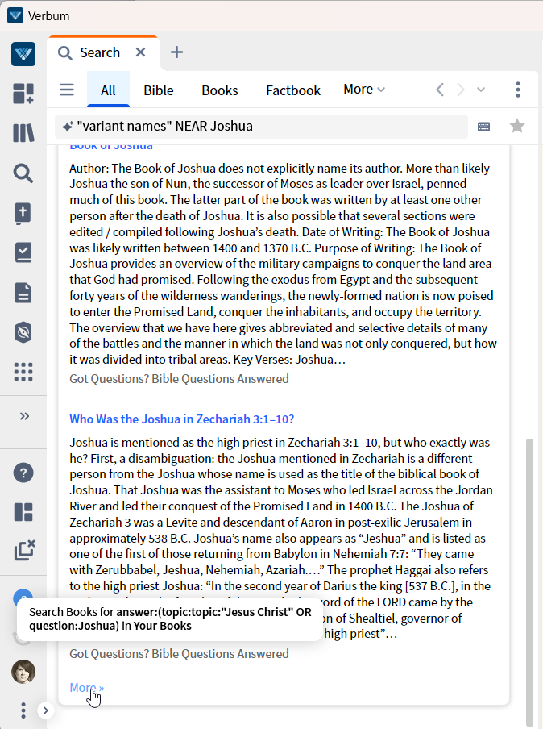543x729 pixels.
Task: Open the sidebar Search magnifier icon
Action: click(x=23, y=173)
